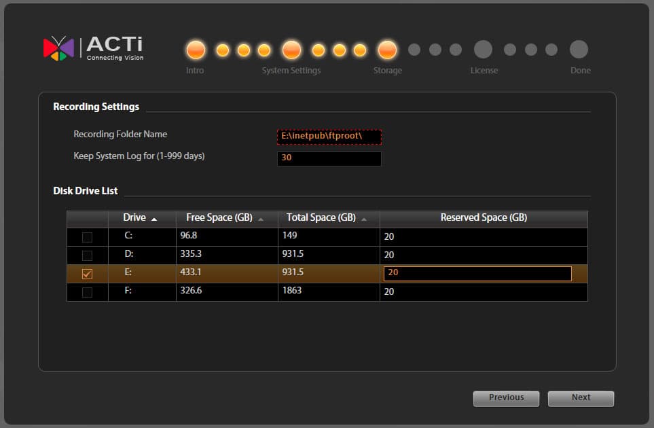Check the D: drive checkbox
This screenshot has width=654, height=428.
(87, 255)
